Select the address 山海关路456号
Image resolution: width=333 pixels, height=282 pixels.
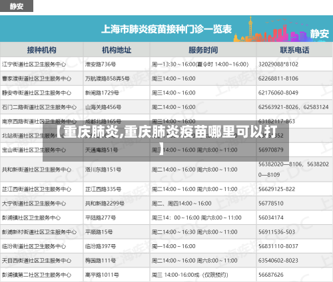coord(103,107)
